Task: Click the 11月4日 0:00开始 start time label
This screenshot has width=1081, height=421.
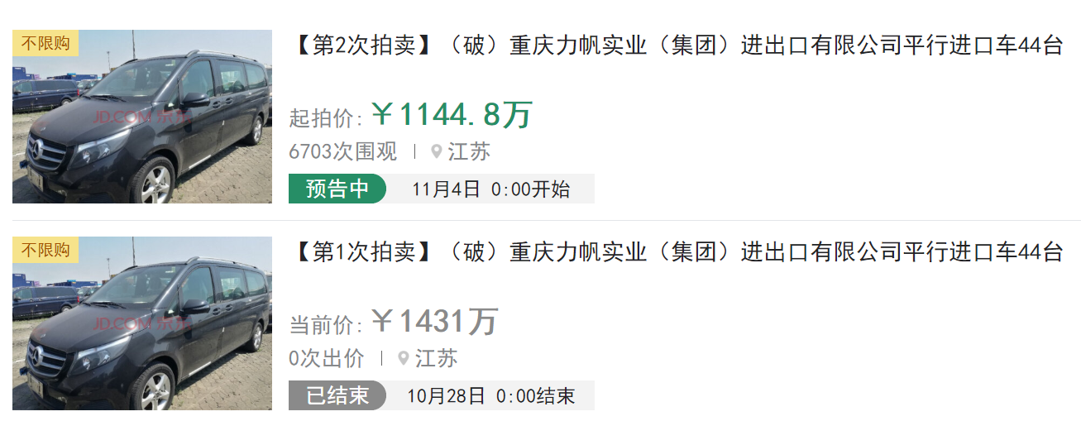Action: 491,189
